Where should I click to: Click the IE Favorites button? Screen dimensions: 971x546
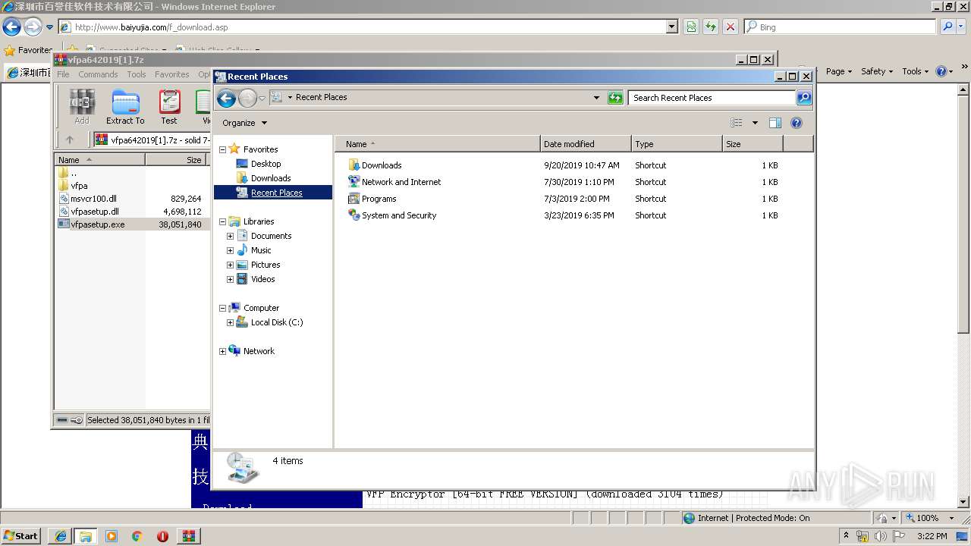click(28, 50)
